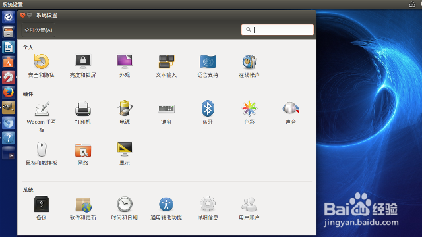The height and width of the screenshot is (237, 422).
Task: Launch Firefox from the launcher
Action: (x=9, y=92)
